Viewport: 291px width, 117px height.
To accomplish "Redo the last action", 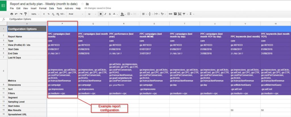I will (x=21, y=14).
